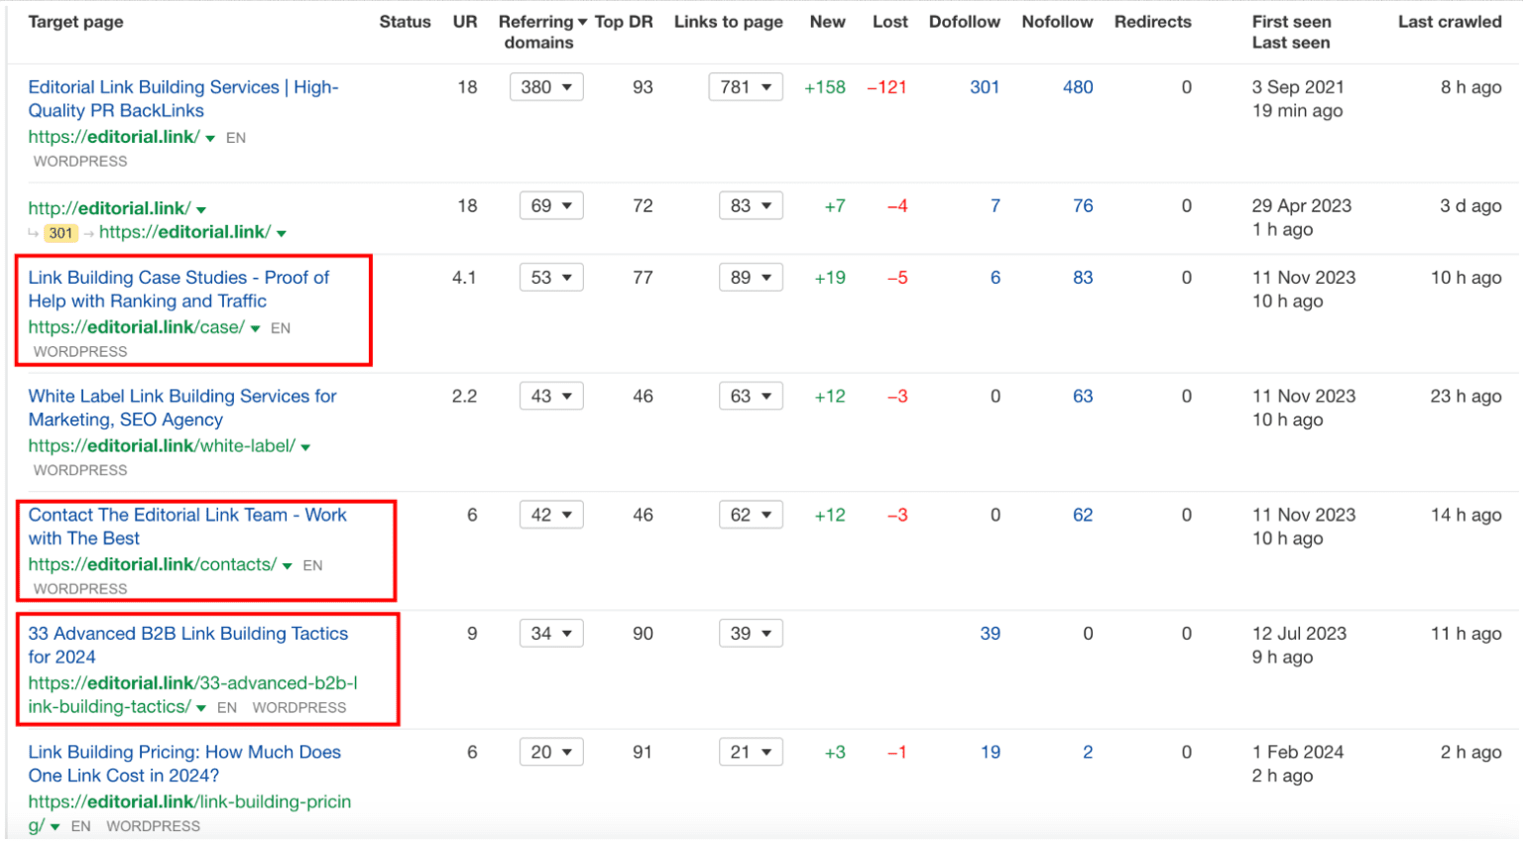Screen dimensions: 1523x842
Task: Sort by Referring domains column header
Action: 541,32
